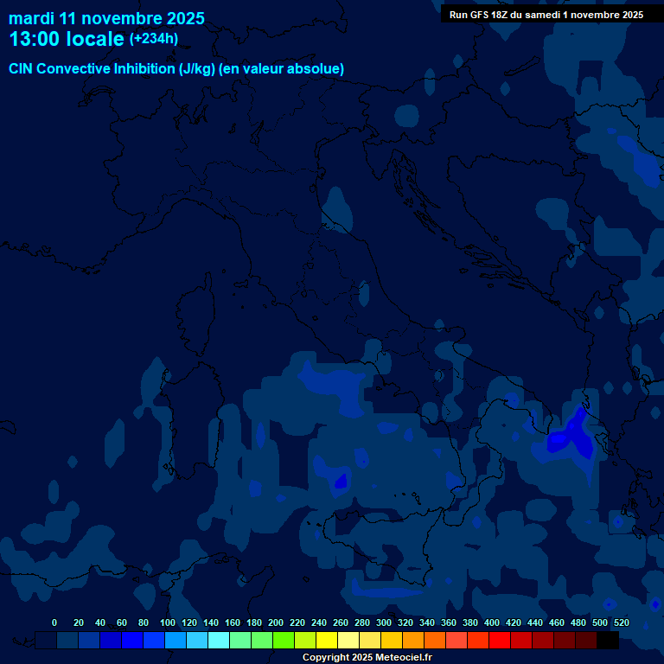
Task: Click the yellow swatch in the color scale
Action: click(x=327, y=641)
